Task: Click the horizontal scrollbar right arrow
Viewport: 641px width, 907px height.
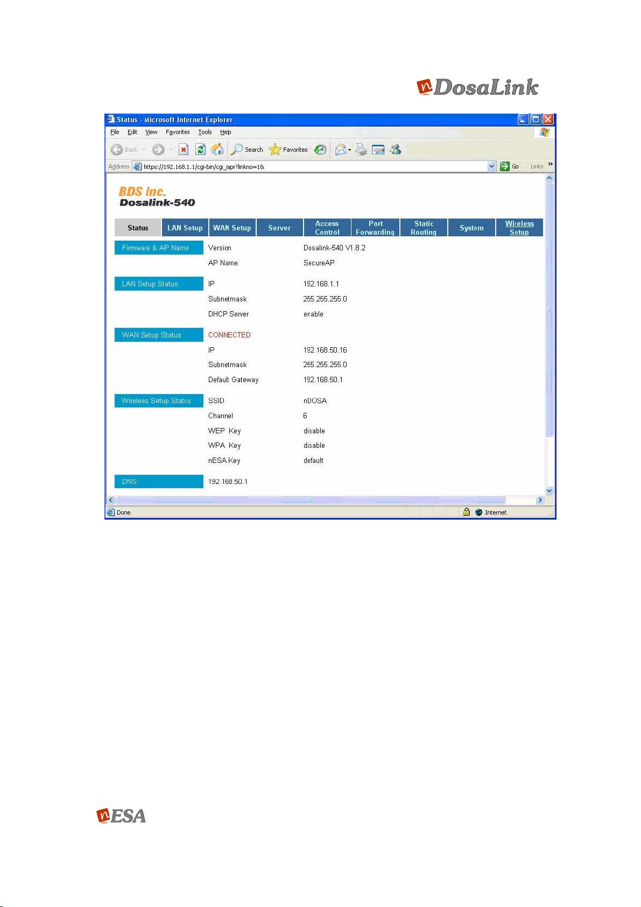Action: [540, 500]
